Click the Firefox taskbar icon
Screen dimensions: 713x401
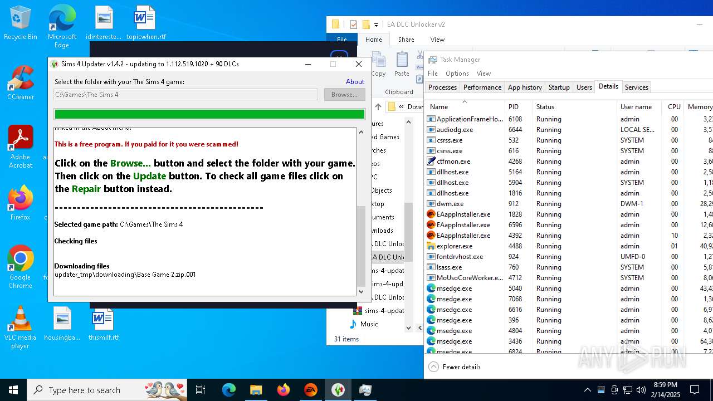coord(284,390)
